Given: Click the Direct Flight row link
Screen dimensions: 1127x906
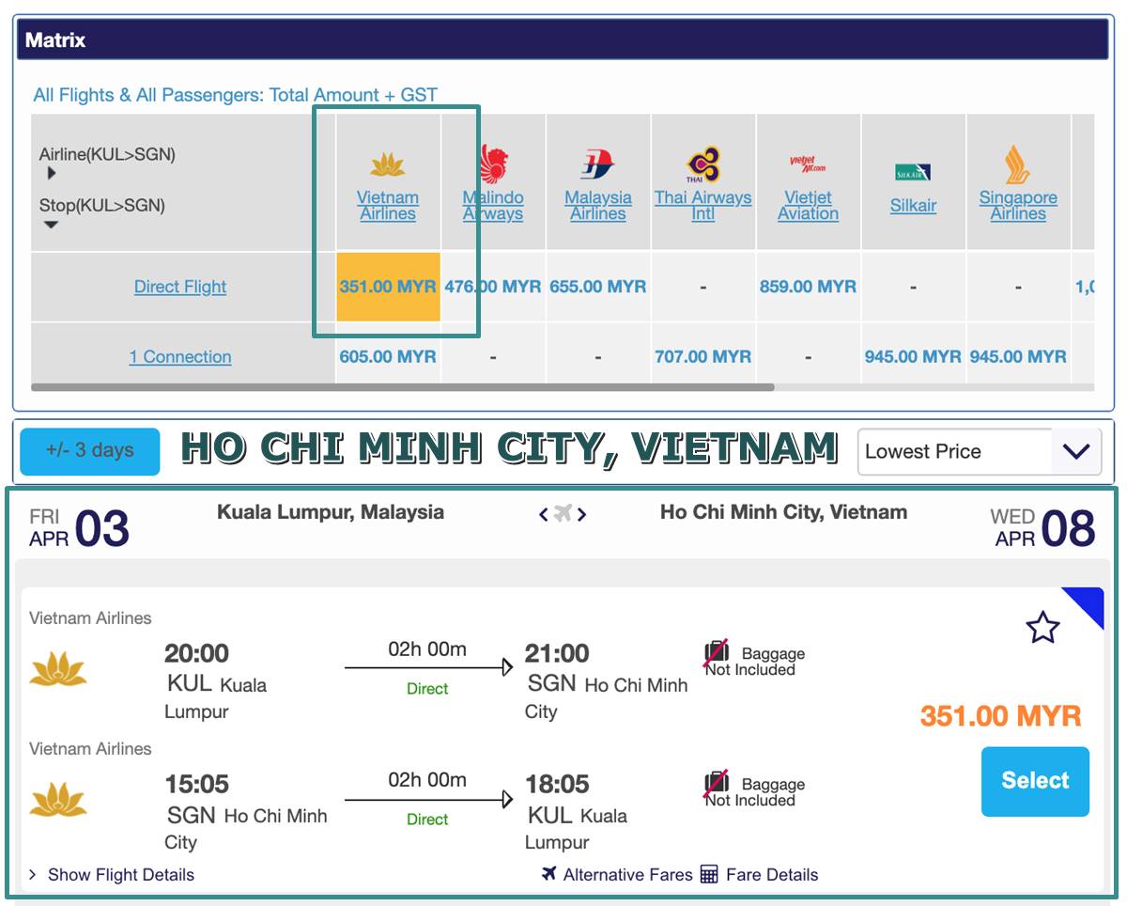Looking at the screenshot, I should coord(180,287).
